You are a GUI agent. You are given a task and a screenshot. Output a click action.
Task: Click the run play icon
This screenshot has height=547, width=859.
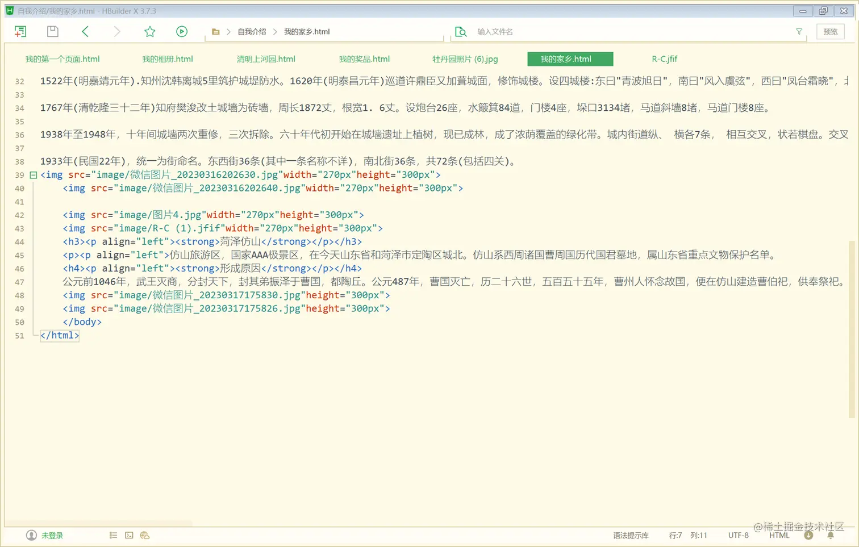pos(182,32)
